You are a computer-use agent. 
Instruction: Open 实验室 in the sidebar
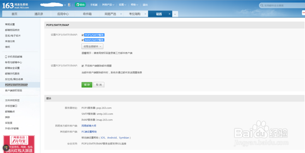(x=9, y=123)
